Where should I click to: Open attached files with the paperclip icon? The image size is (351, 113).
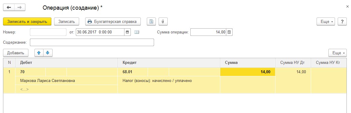click(x=163, y=22)
